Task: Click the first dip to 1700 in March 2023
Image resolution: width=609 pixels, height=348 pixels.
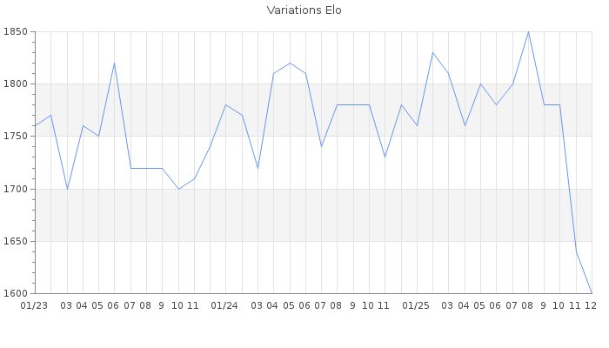Action: [x=67, y=189]
